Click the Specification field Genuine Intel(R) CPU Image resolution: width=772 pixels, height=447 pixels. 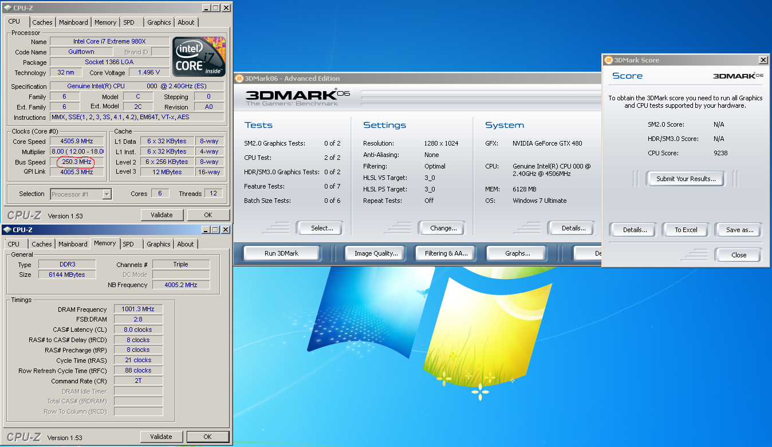tap(137, 86)
